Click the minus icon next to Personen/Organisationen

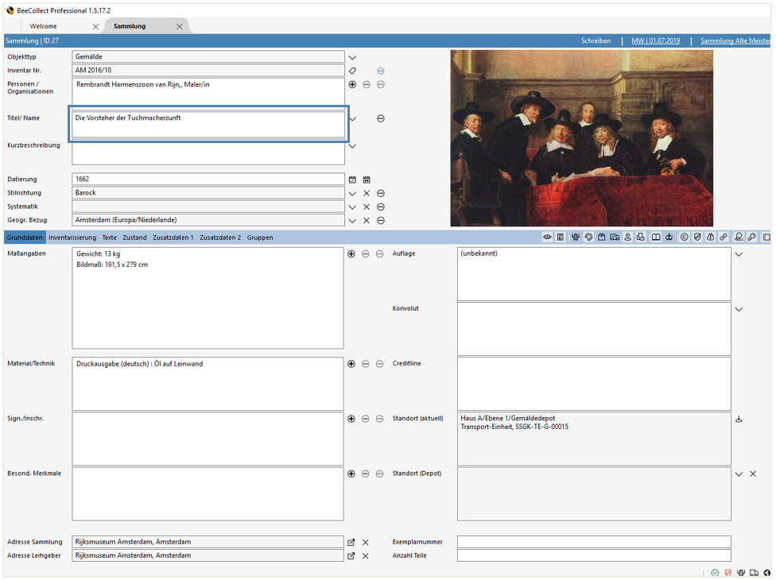coord(365,85)
